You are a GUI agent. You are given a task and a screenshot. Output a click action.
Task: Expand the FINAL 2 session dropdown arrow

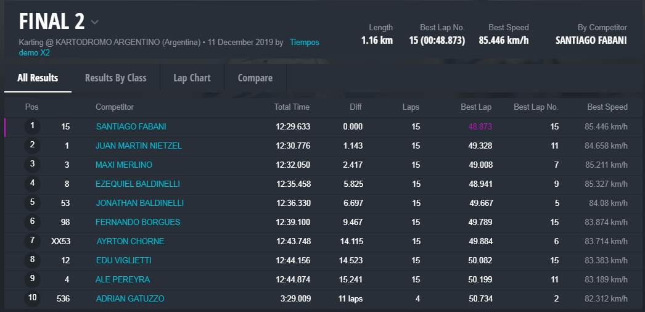[x=94, y=22]
